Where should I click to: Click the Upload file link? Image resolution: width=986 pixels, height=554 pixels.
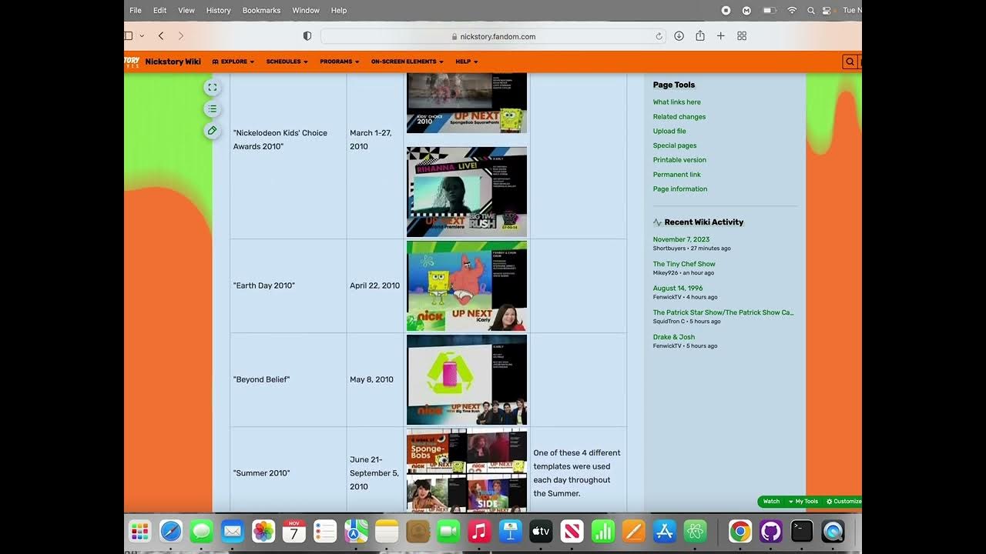coord(669,132)
